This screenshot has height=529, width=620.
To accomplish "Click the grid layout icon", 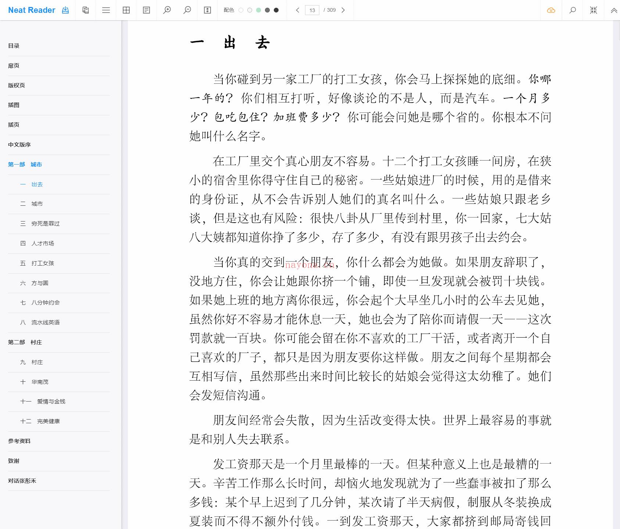I will (x=126, y=10).
